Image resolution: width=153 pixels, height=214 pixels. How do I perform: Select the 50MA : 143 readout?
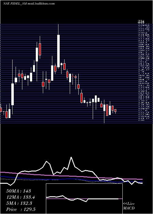(x=19, y=191)
